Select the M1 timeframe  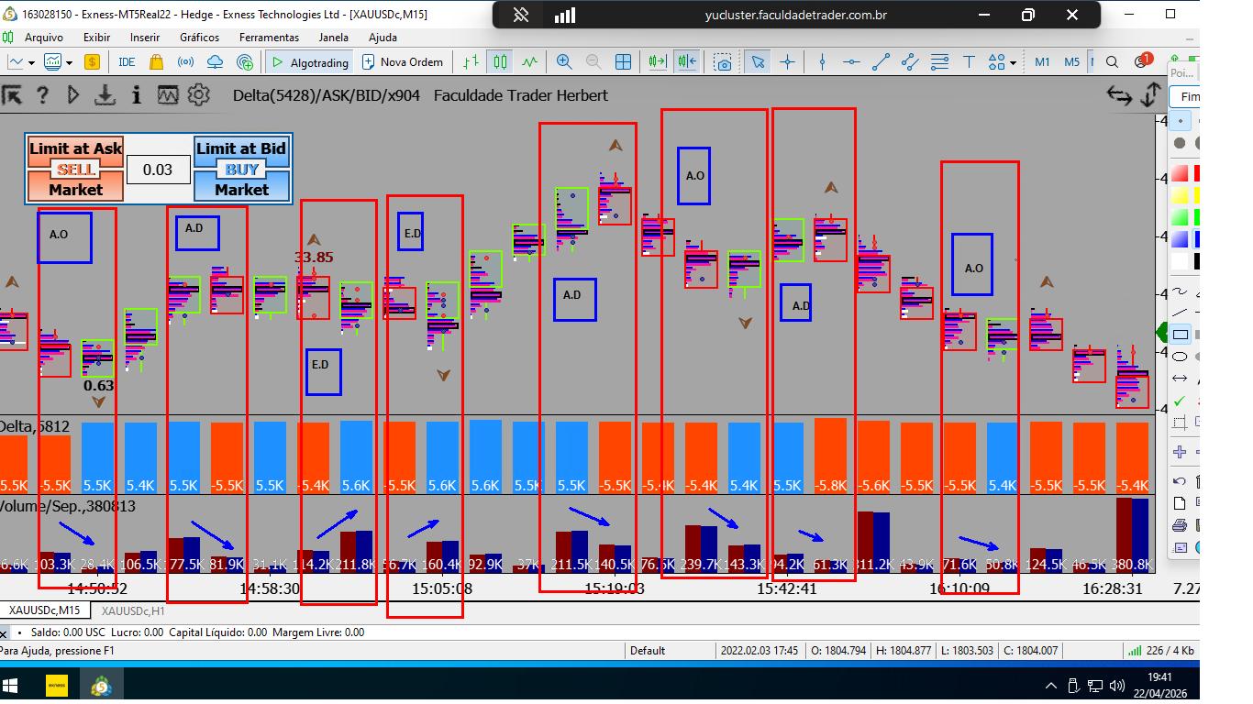tap(1042, 62)
